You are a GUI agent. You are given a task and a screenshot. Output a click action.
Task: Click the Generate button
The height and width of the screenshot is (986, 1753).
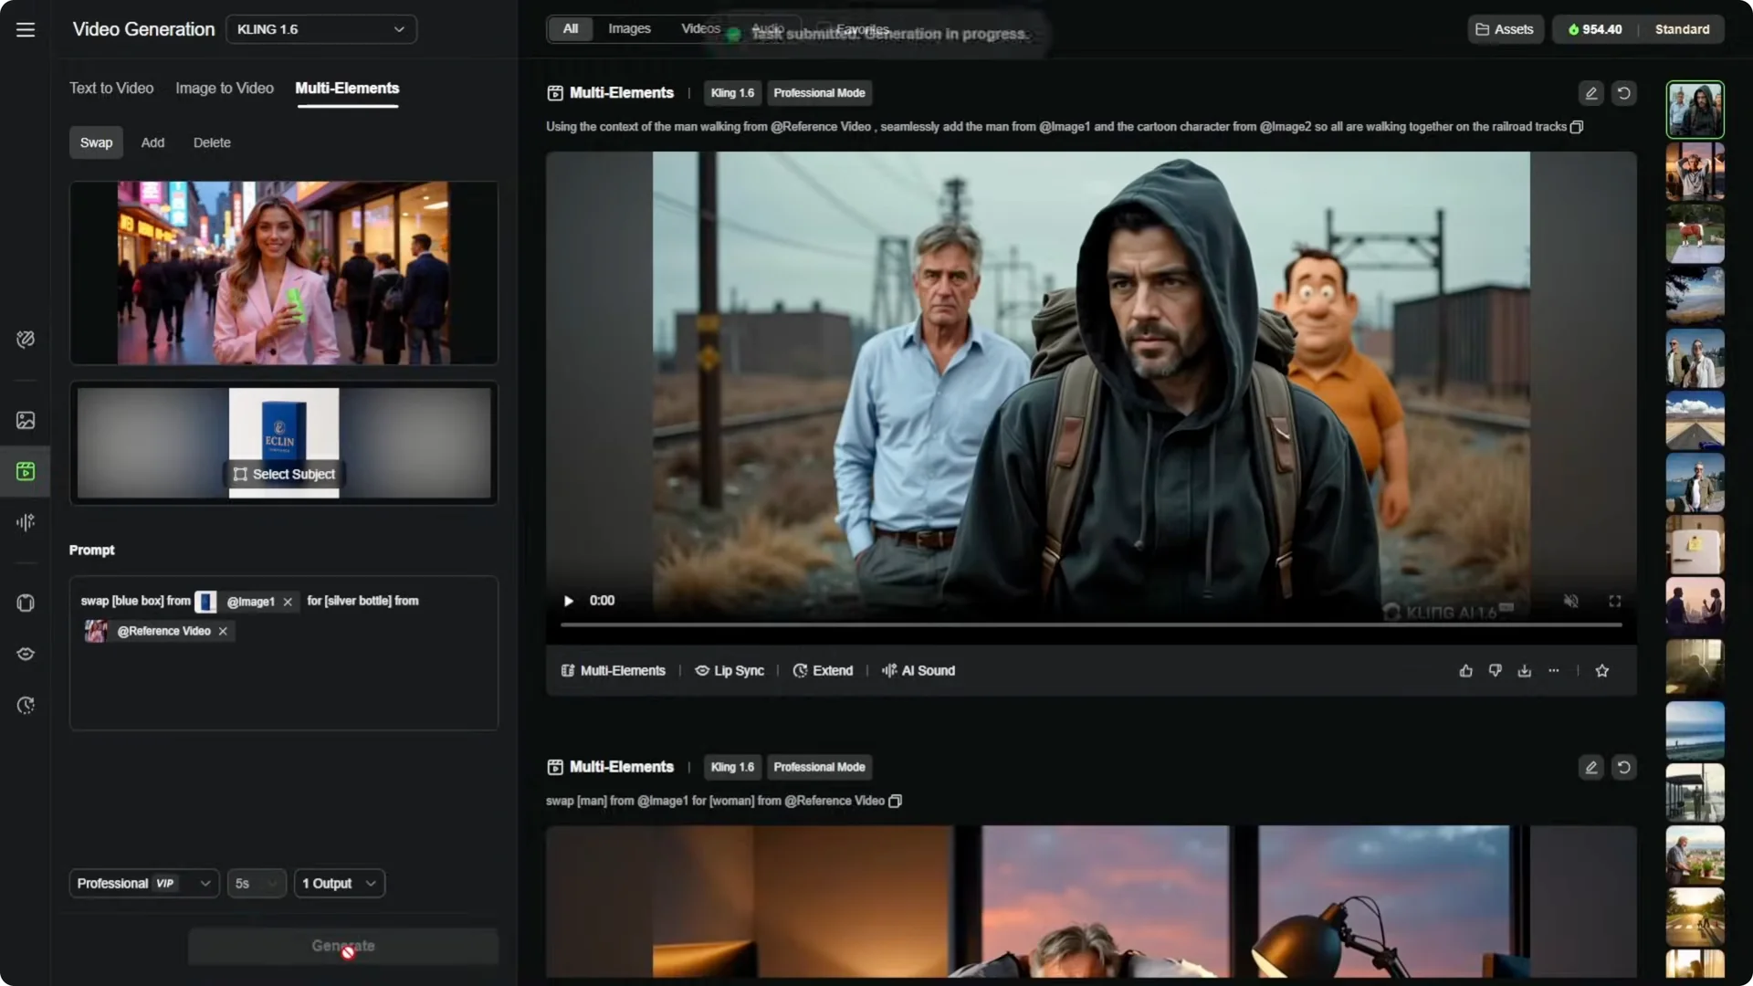click(x=342, y=946)
